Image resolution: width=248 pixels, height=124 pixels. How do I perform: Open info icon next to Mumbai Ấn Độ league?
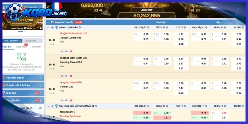click(x=96, y=106)
